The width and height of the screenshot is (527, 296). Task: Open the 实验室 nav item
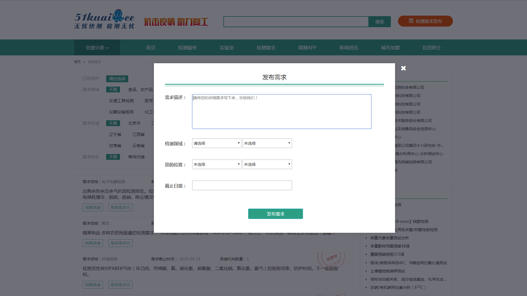click(227, 48)
